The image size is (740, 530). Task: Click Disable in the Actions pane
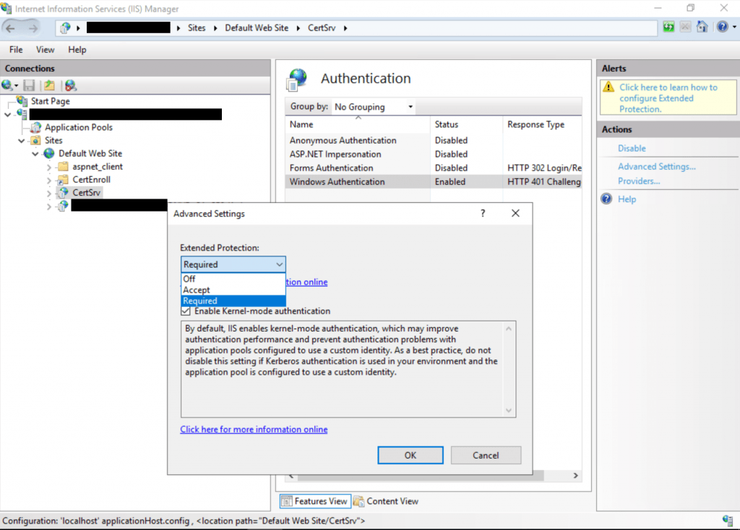632,148
